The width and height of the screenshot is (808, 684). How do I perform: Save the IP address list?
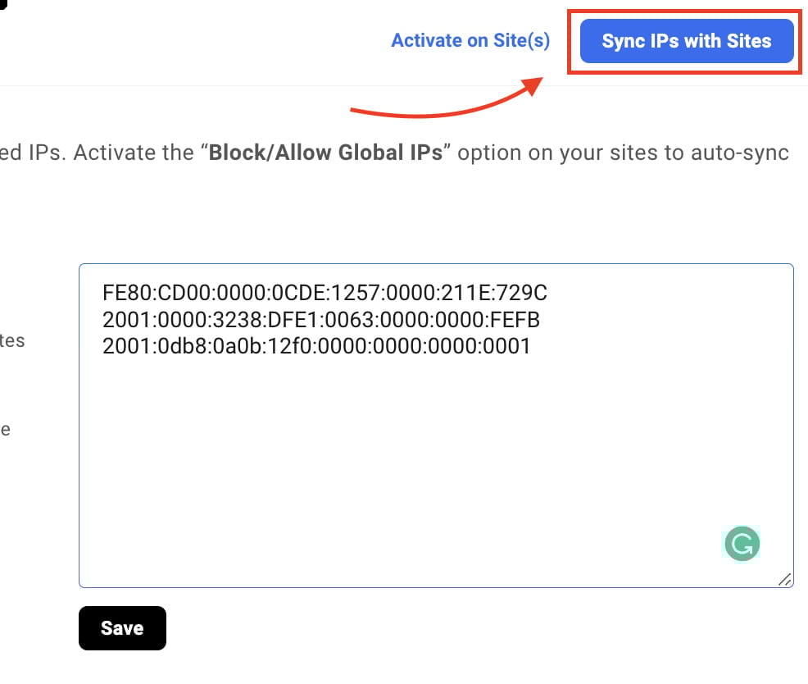click(122, 628)
